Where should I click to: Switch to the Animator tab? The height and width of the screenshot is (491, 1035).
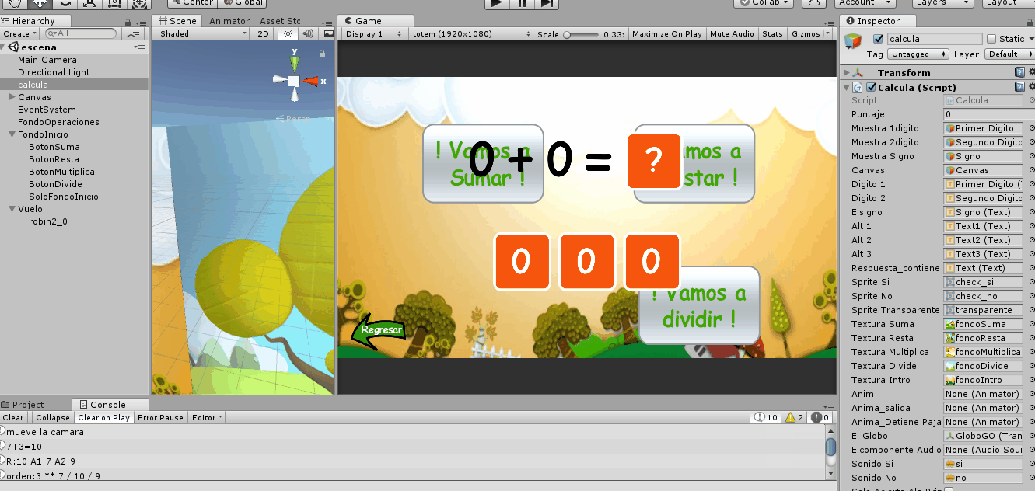click(x=229, y=21)
